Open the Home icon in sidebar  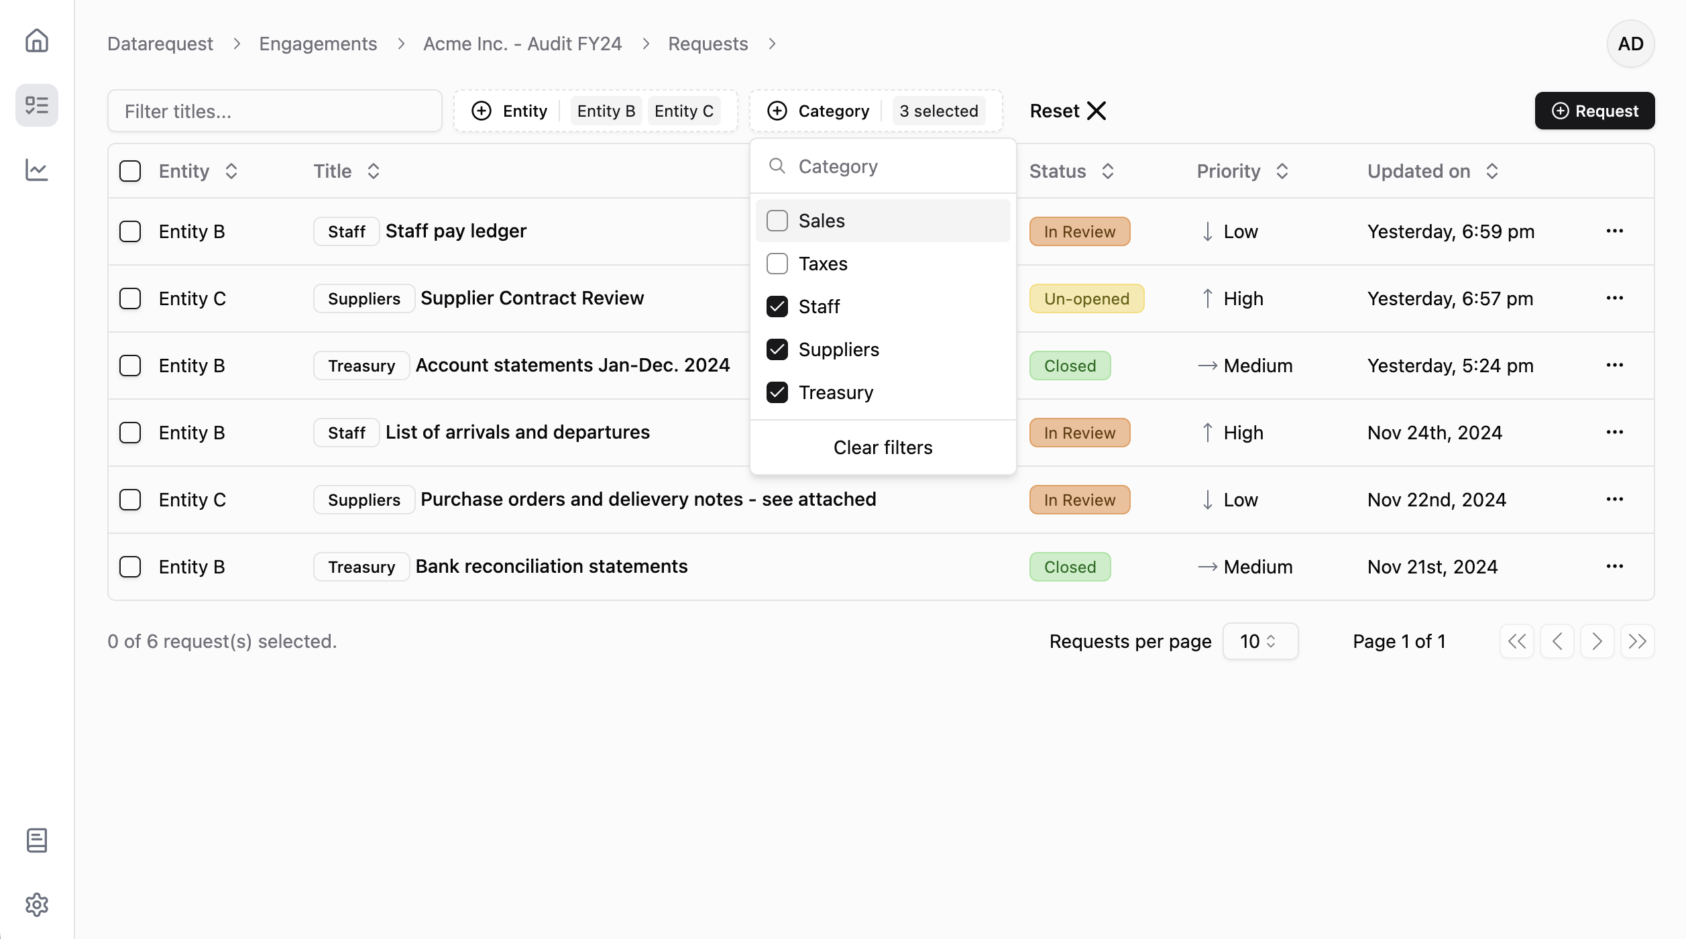pos(37,41)
